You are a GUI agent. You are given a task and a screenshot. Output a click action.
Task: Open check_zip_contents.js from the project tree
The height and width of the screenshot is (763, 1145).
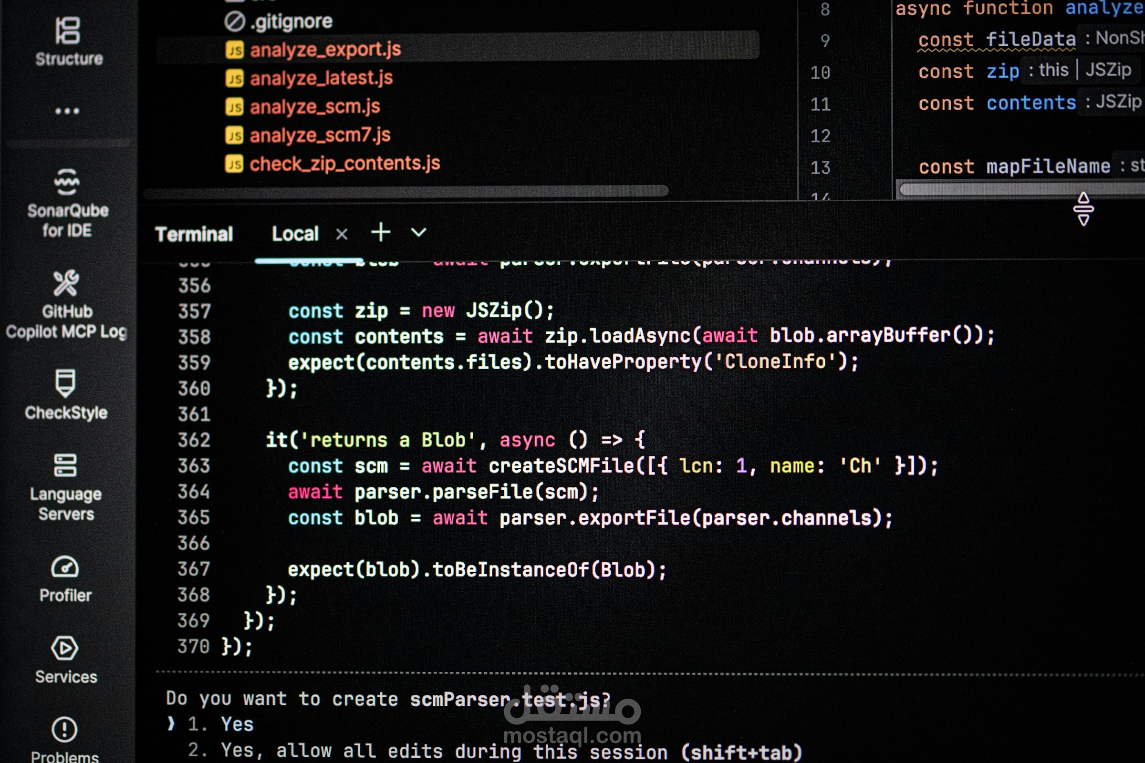click(x=345, y=164)
